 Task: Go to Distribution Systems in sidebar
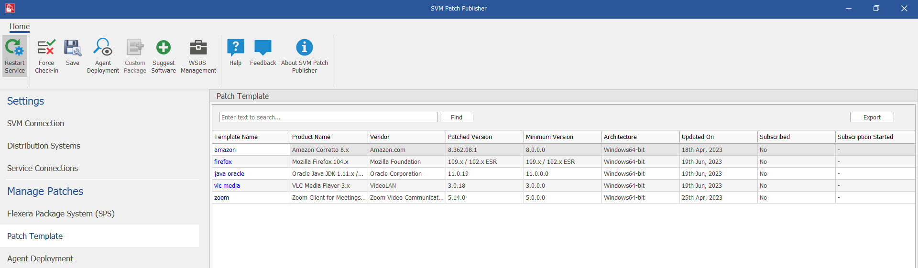click(x=44, y=146)
